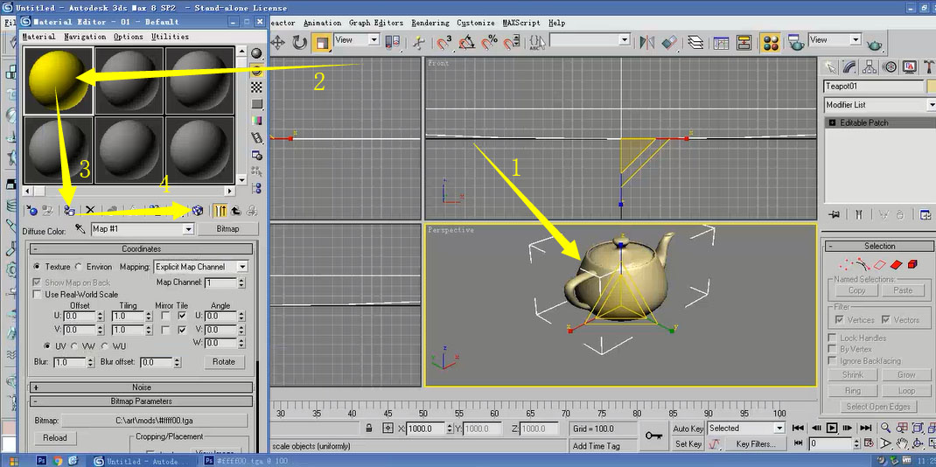Viewport: 936px width, 467px height.
Task: Open the Material menu in Material Editor
Action: point(38,37)
